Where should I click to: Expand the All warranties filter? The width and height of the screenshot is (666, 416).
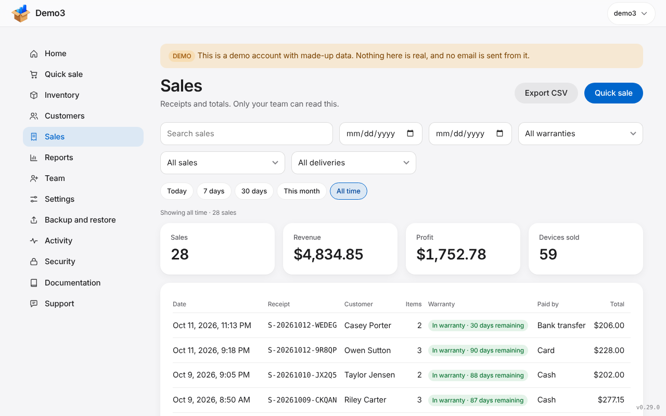click(x=581, y=134)
